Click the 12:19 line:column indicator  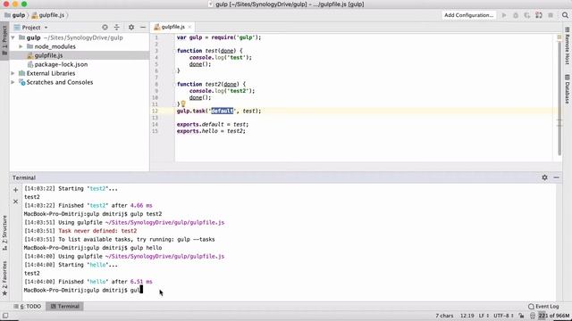467,316
